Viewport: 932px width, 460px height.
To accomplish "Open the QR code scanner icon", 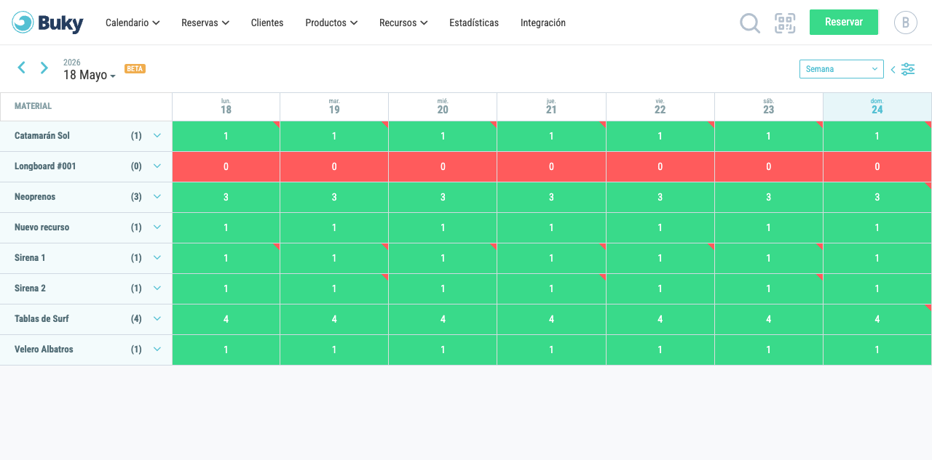I will click(x=785, y=23).
